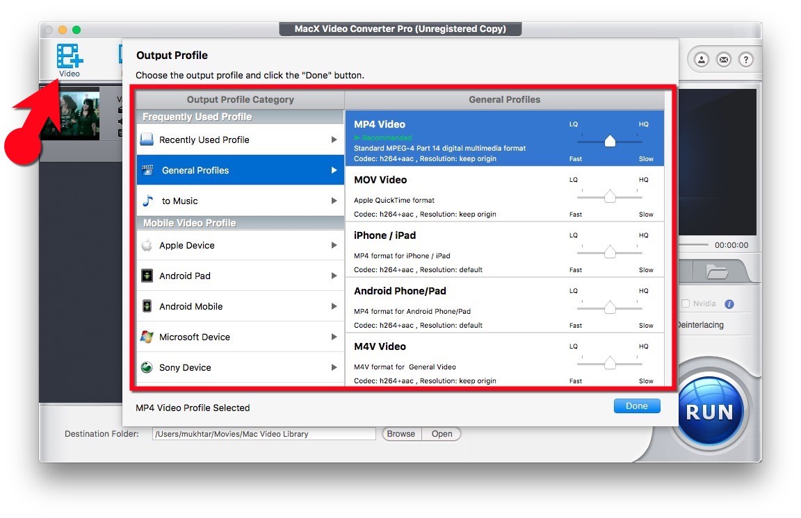Expand the Microsoft Device arrow

coord(334,337)
